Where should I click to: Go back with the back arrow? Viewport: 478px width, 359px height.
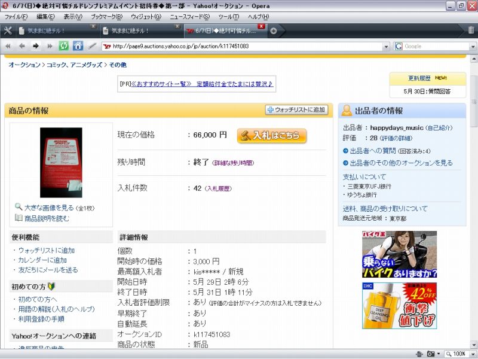tap(22, 46)
